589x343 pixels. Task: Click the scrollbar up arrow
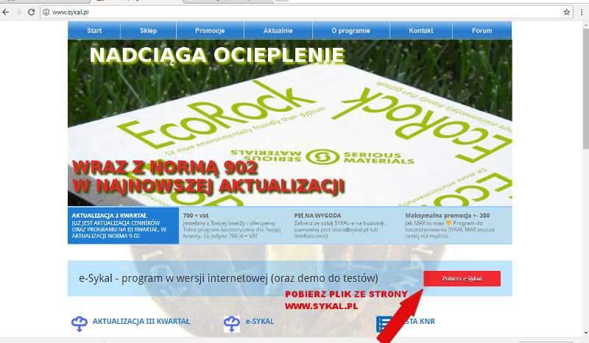pyautogui.click(x=585, y=24)
